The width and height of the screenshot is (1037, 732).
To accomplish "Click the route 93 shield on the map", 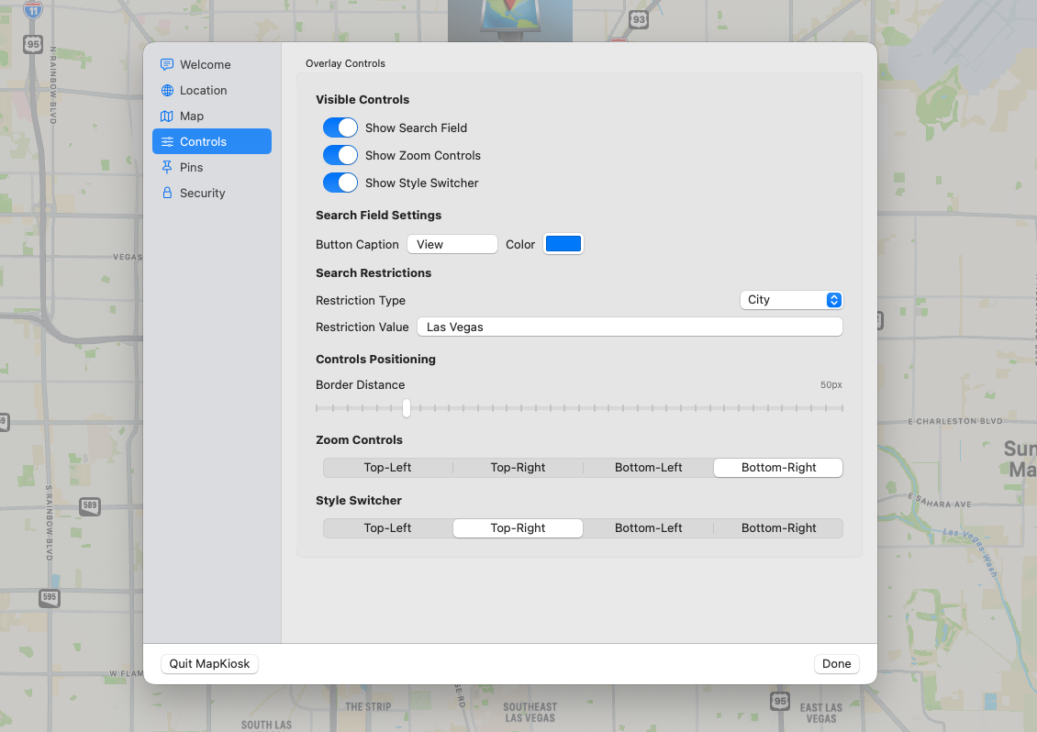I will [x=638, y=19].
